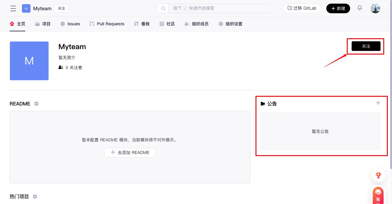Click the 迁移 GitLab button
The width and height of the screenshot is (392, 204).
coord(302,8)
